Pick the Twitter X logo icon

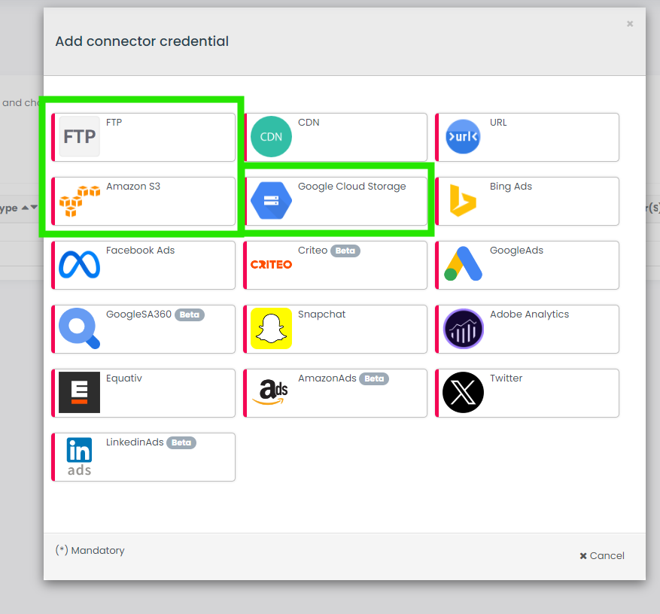click(463, 393)
